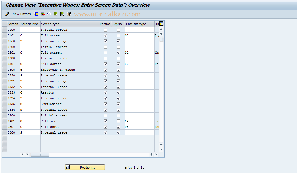Uncheck GrpNo checkbox for screen 0201
Screen dimensions: 297x173
[118, 52]
